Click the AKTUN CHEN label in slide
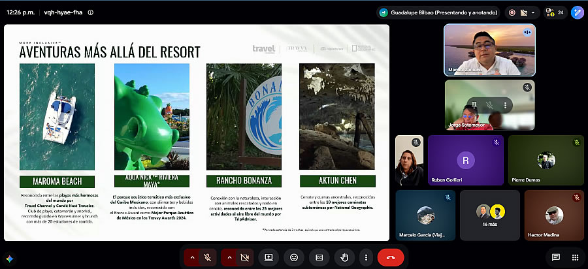Screen dimensions: 588x269 coord(338,181)
